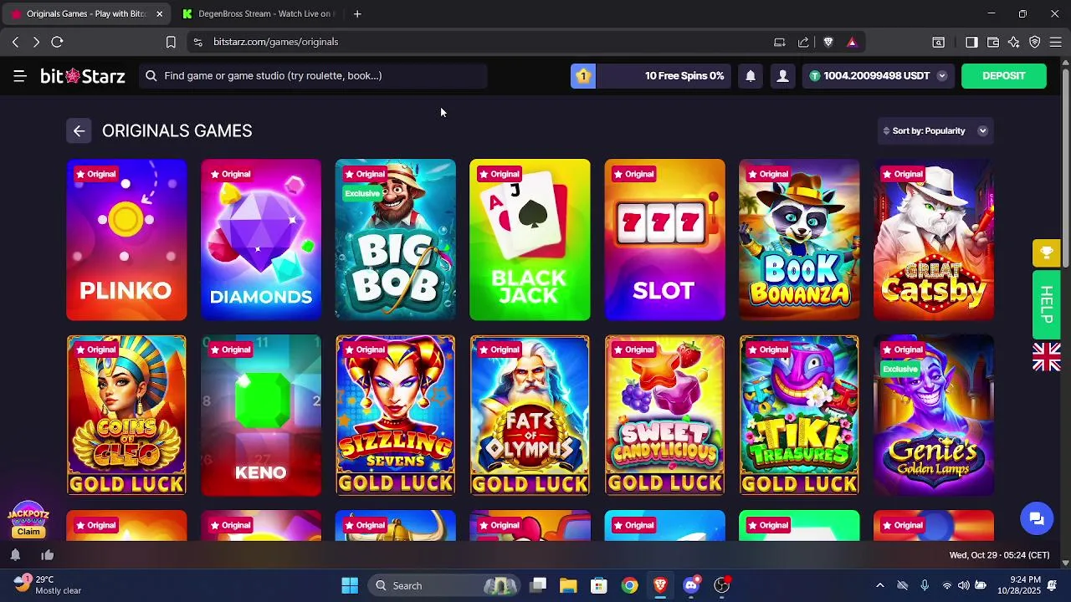Viewport: 1071px width, 602px height.
Task: Open the weather widget in taskbar
Action: click(49, 585)
